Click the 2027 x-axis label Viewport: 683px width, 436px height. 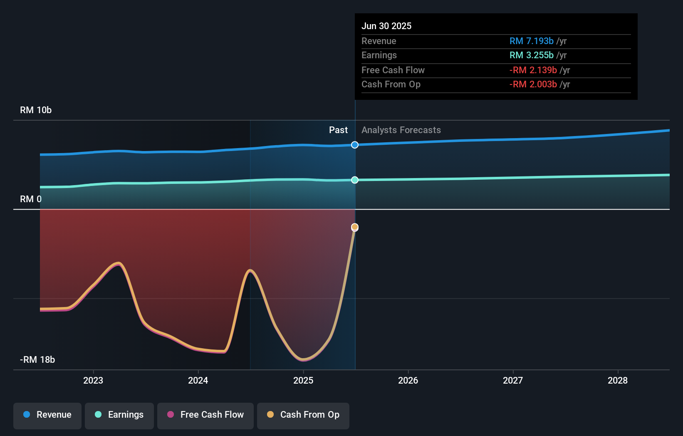tap(513, 380)
